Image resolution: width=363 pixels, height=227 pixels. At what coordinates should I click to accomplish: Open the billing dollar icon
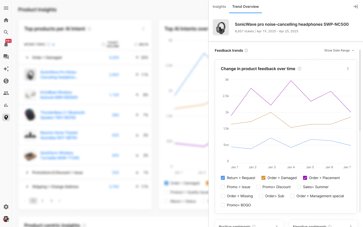[6, 81]
